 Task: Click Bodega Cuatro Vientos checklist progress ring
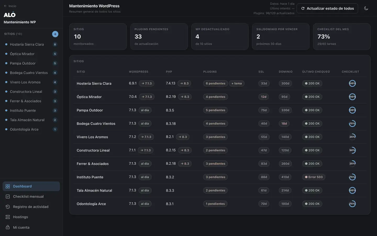pyautogui.click(x=352, y=124)
